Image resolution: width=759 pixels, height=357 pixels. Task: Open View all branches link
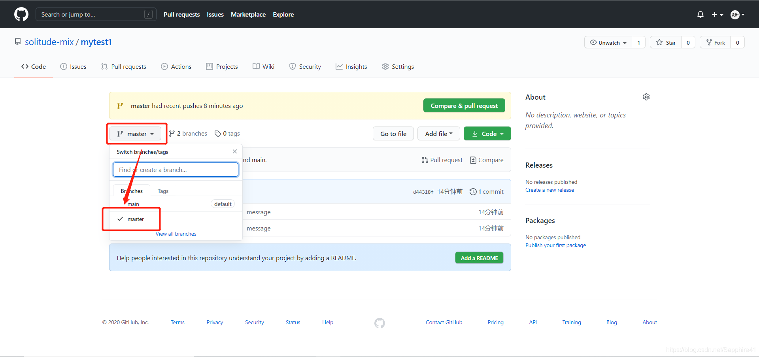click(176, 234)
